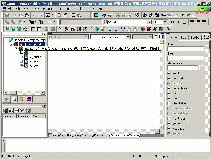Image resolution: width=212 pixels, height=159 pixels.
Task: Click the script editor scroll right arrow
Action: [157, 131]
